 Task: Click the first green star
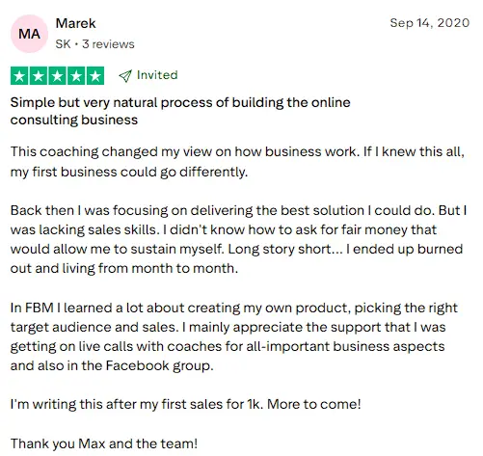[x=19, y=76]
